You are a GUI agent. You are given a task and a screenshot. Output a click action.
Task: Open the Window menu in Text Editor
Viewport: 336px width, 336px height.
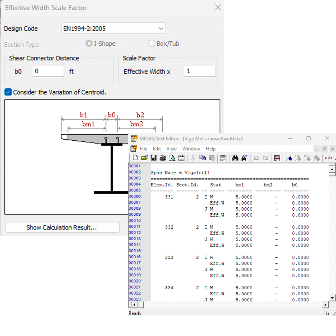click(191, 149)
